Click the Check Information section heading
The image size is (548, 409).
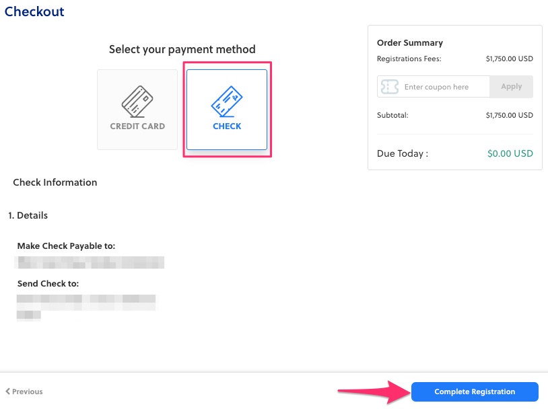(55, 182)
